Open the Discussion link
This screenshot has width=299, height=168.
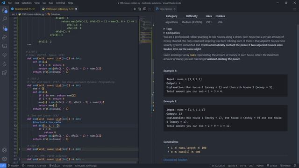[169, 160]
